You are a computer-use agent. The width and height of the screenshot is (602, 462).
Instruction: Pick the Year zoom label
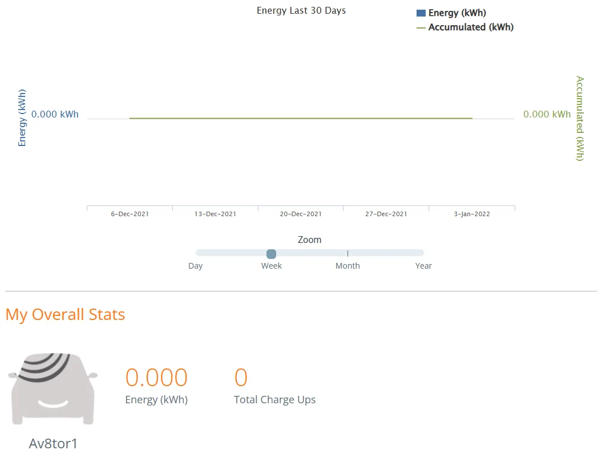pyautogui.click(x=423, y=266)
